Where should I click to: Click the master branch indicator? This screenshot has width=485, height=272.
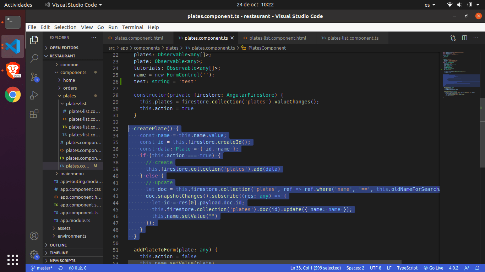point(42,268)
